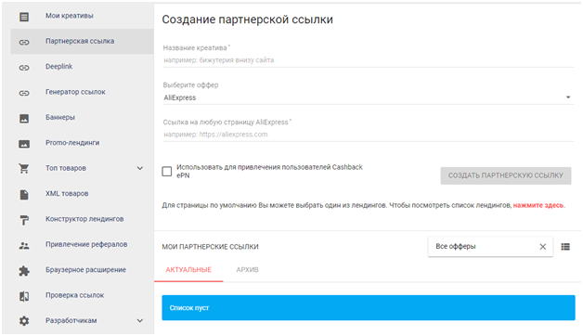The width and height of the screenshot is (583, 336).
Task: Expand the Разработчикам submenu chevron
Action: 140,321
